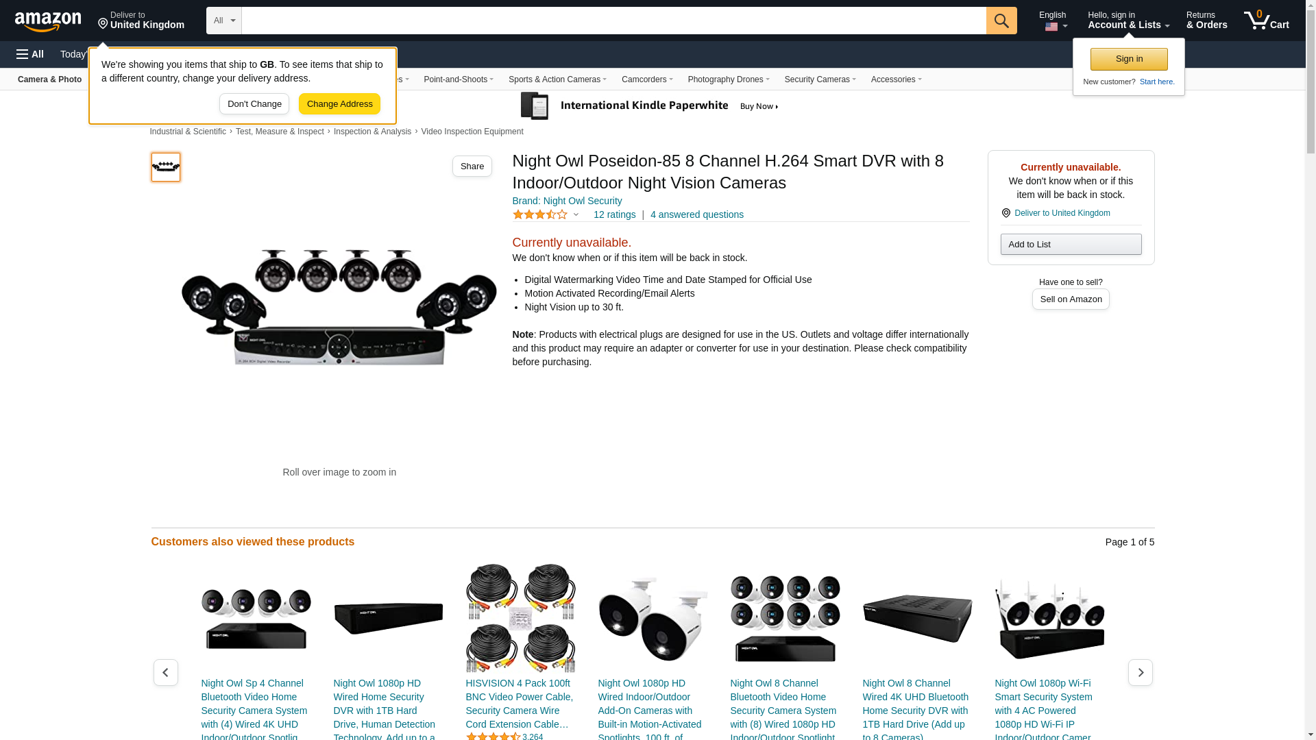Open the shopping cart icon
The height and width of the screenshot is (740, 1316).
(x=1266, y=21)
